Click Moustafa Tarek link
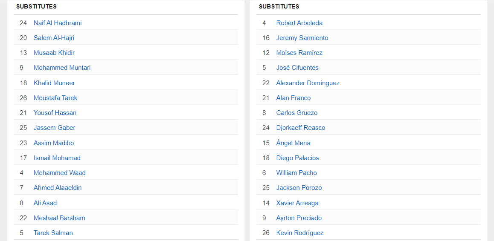The width and height of the screenshot is (494, 241). [x=55, y=98]
